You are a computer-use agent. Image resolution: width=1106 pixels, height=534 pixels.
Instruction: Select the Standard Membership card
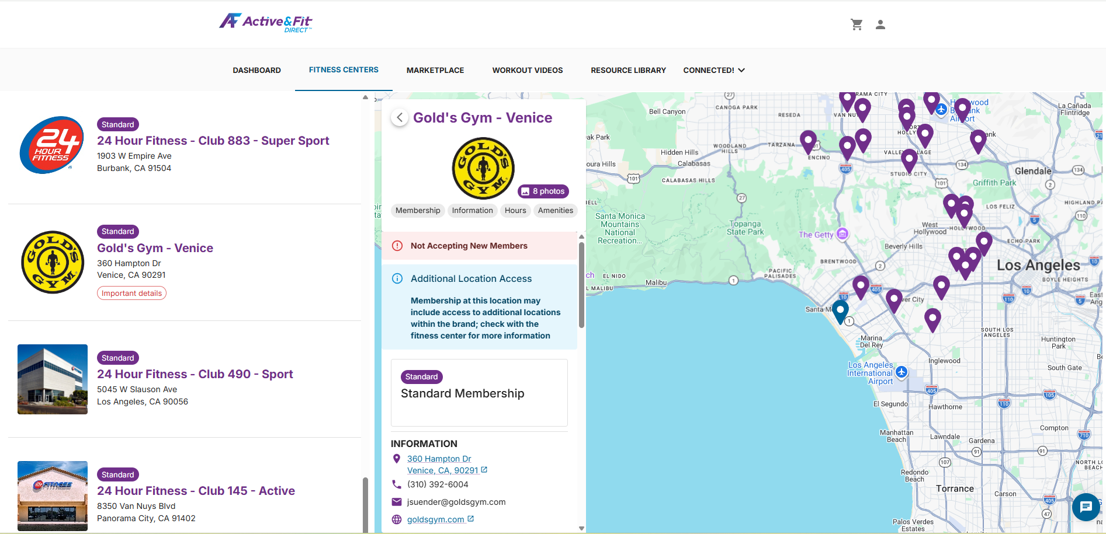(479, 393)
